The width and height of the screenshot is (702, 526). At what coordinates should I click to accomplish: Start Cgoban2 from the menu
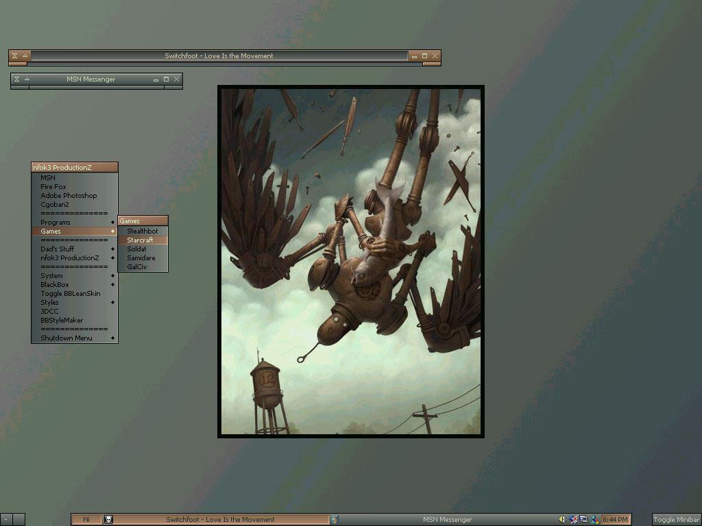(74, 204)
